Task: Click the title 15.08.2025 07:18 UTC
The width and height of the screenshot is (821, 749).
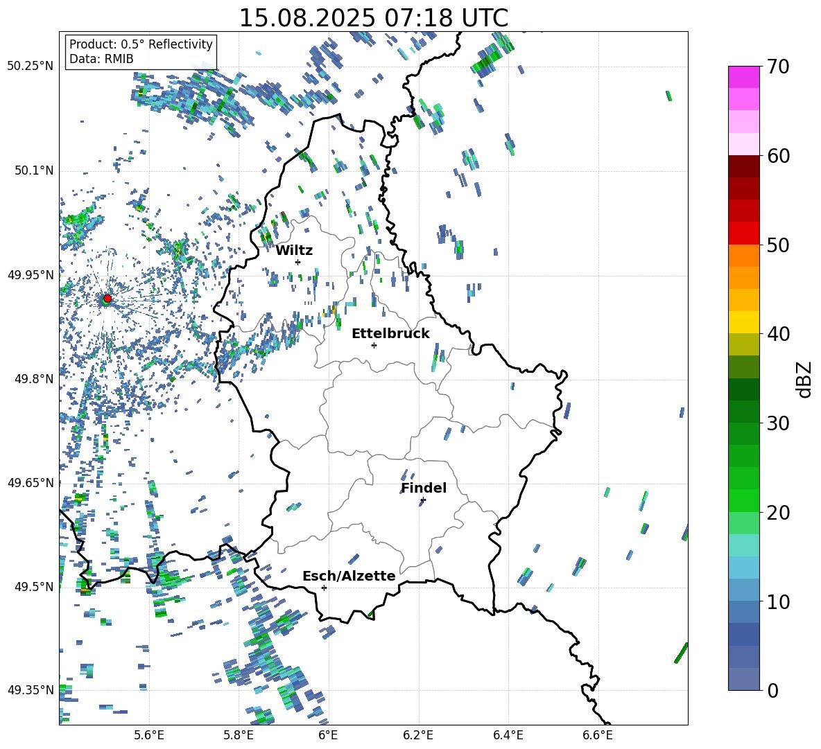Action: coord(373,18)
